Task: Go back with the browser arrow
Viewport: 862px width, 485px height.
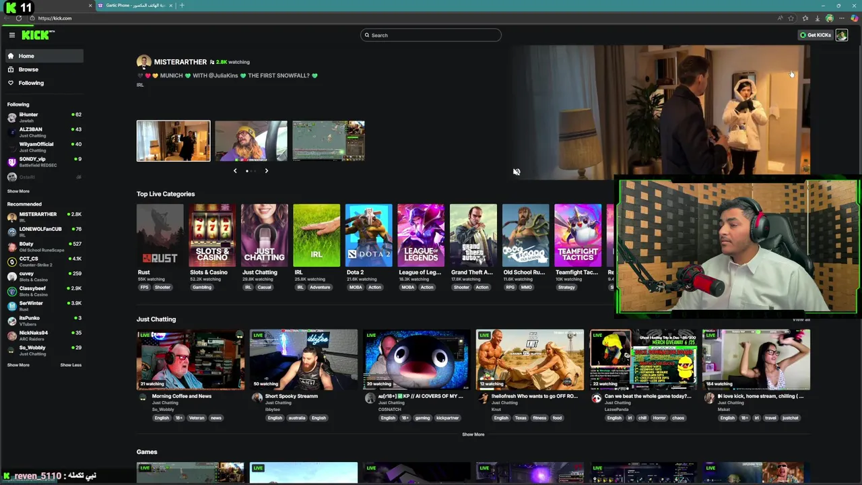Action: point(7,18)
